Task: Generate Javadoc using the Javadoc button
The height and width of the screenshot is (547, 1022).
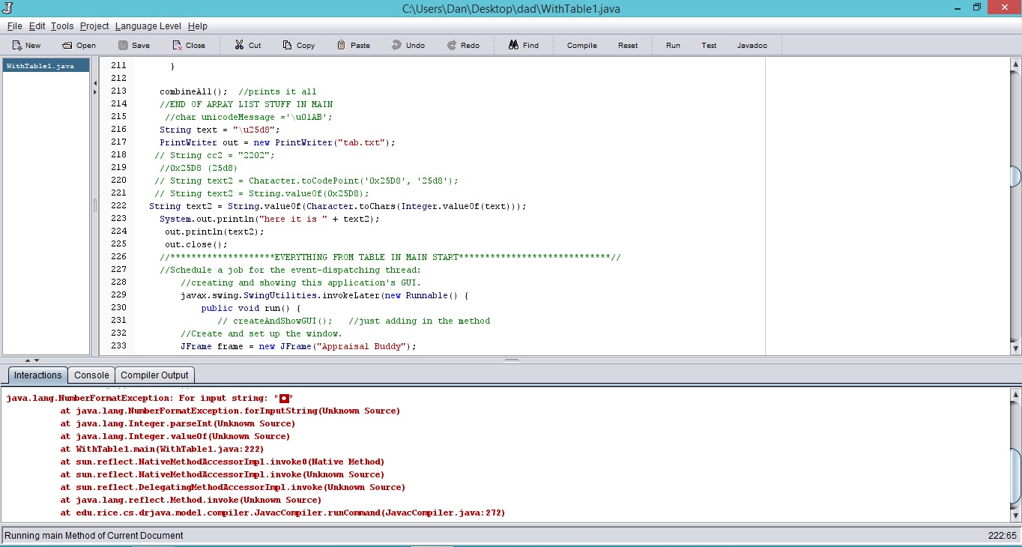Action: (752, 45)
